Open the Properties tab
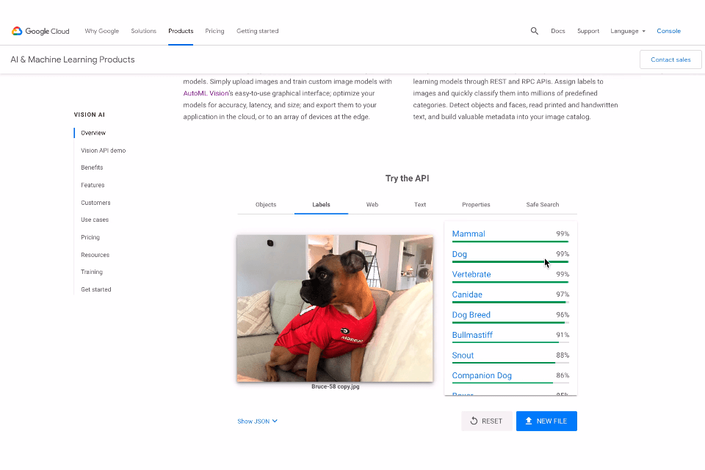 coord(476,205)
